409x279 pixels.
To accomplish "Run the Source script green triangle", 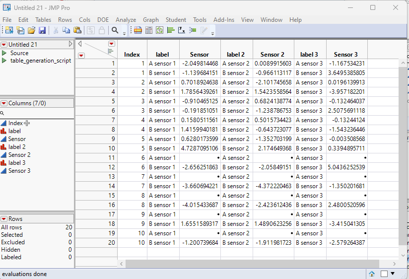I will [x=4, y=53].
